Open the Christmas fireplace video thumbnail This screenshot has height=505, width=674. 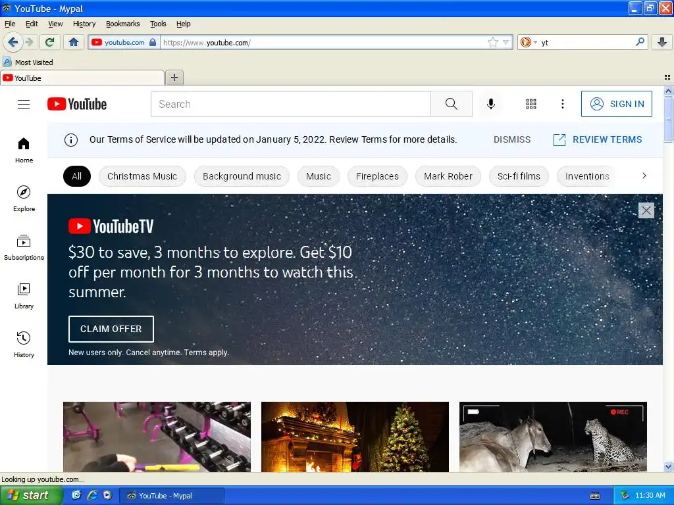pos(355,437)
